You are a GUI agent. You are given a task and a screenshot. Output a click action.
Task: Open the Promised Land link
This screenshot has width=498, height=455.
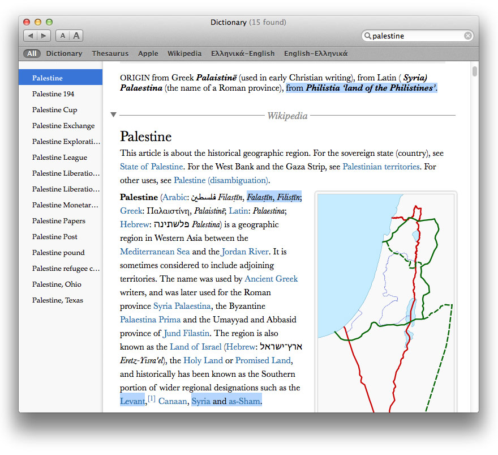(263, 360)
